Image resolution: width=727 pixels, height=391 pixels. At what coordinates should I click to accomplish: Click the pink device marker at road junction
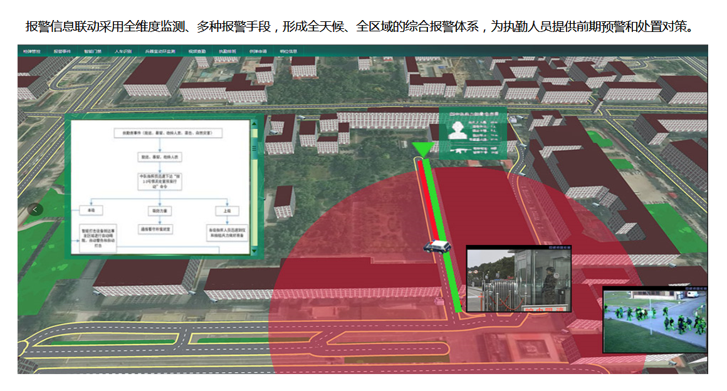[439, 301]
